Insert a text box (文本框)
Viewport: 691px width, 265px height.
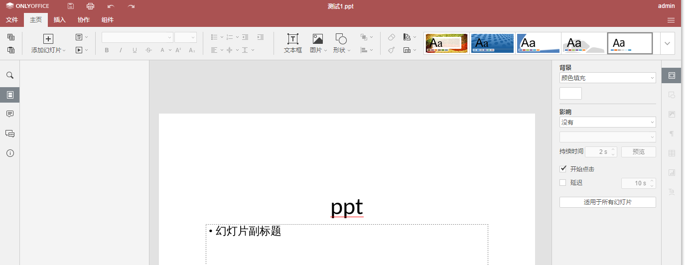(x=293, y=43)
